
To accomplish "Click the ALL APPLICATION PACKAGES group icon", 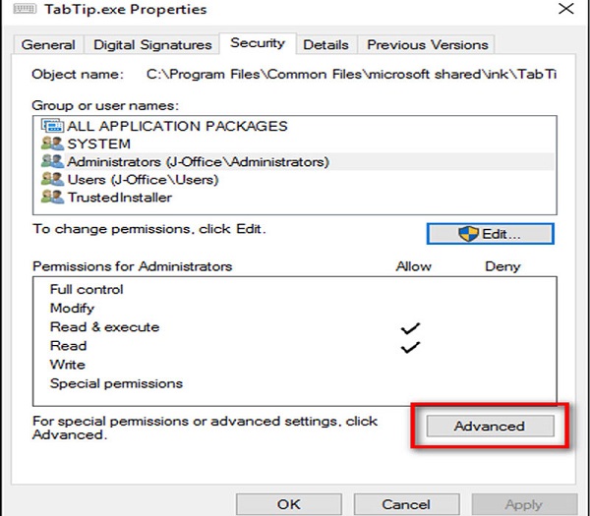I will [50, 126].
